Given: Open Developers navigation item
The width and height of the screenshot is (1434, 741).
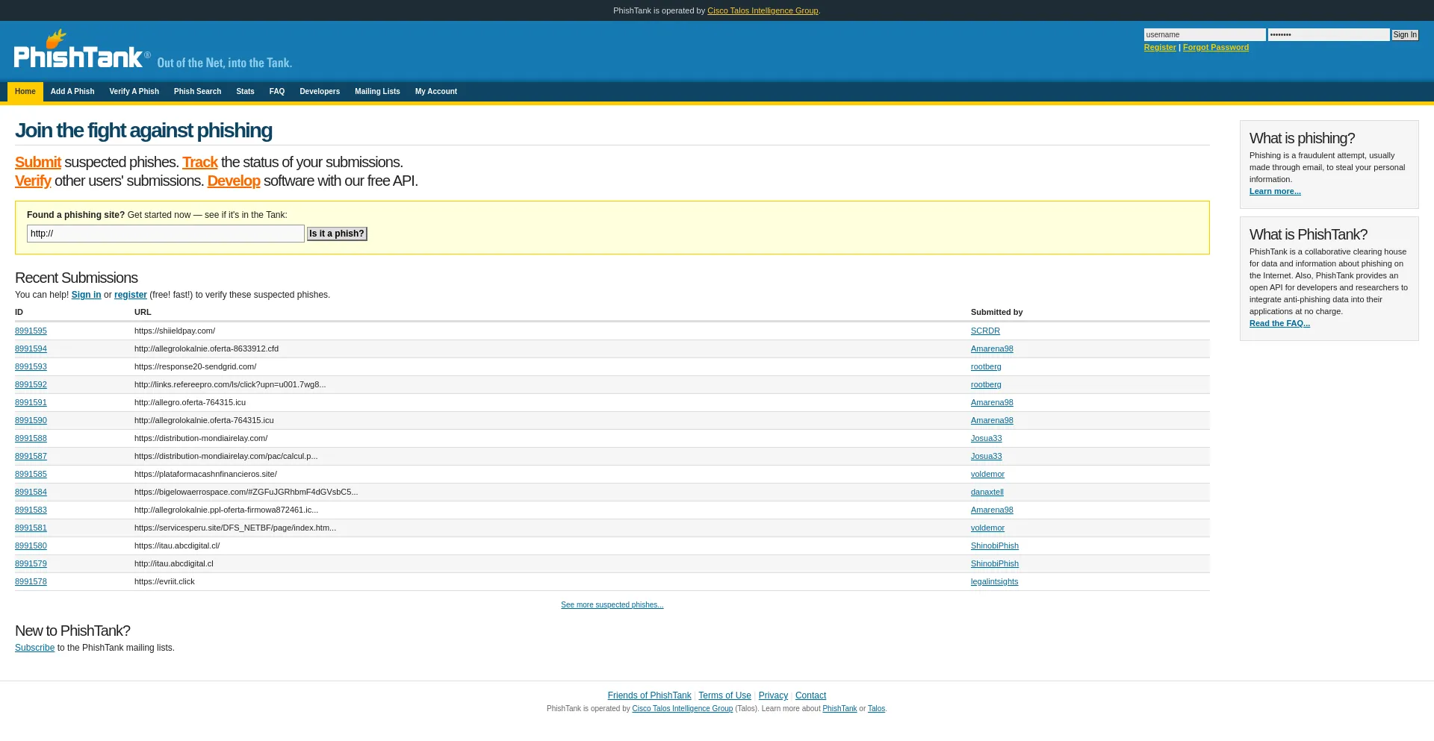Looking at the screenshot, I should click(x=320, y=92).
